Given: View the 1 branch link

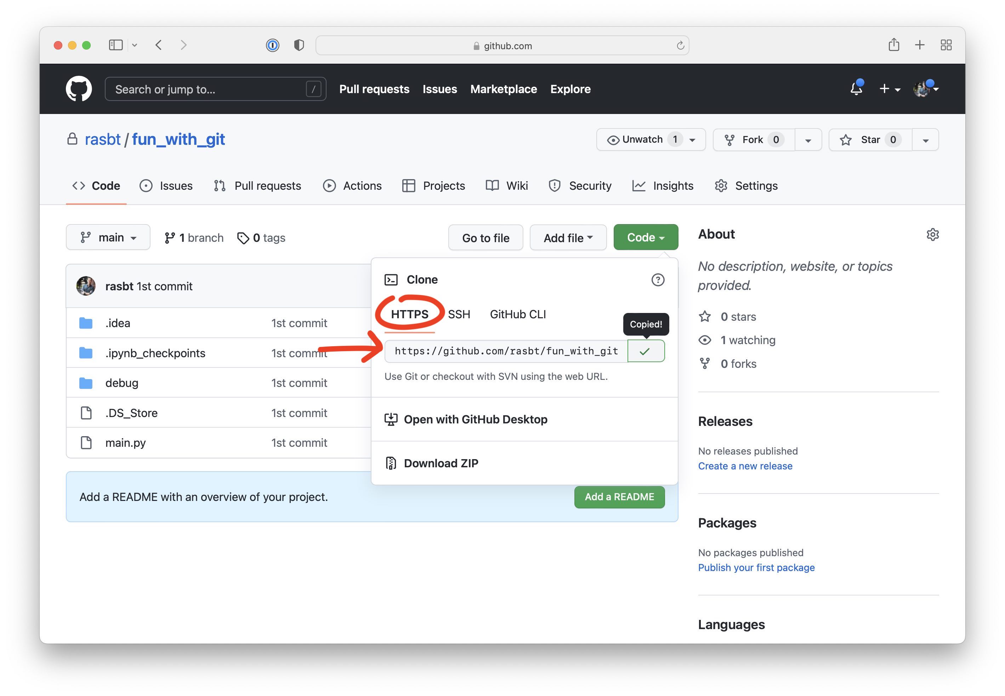Looking at the screenshot, I should coord(194,238).
